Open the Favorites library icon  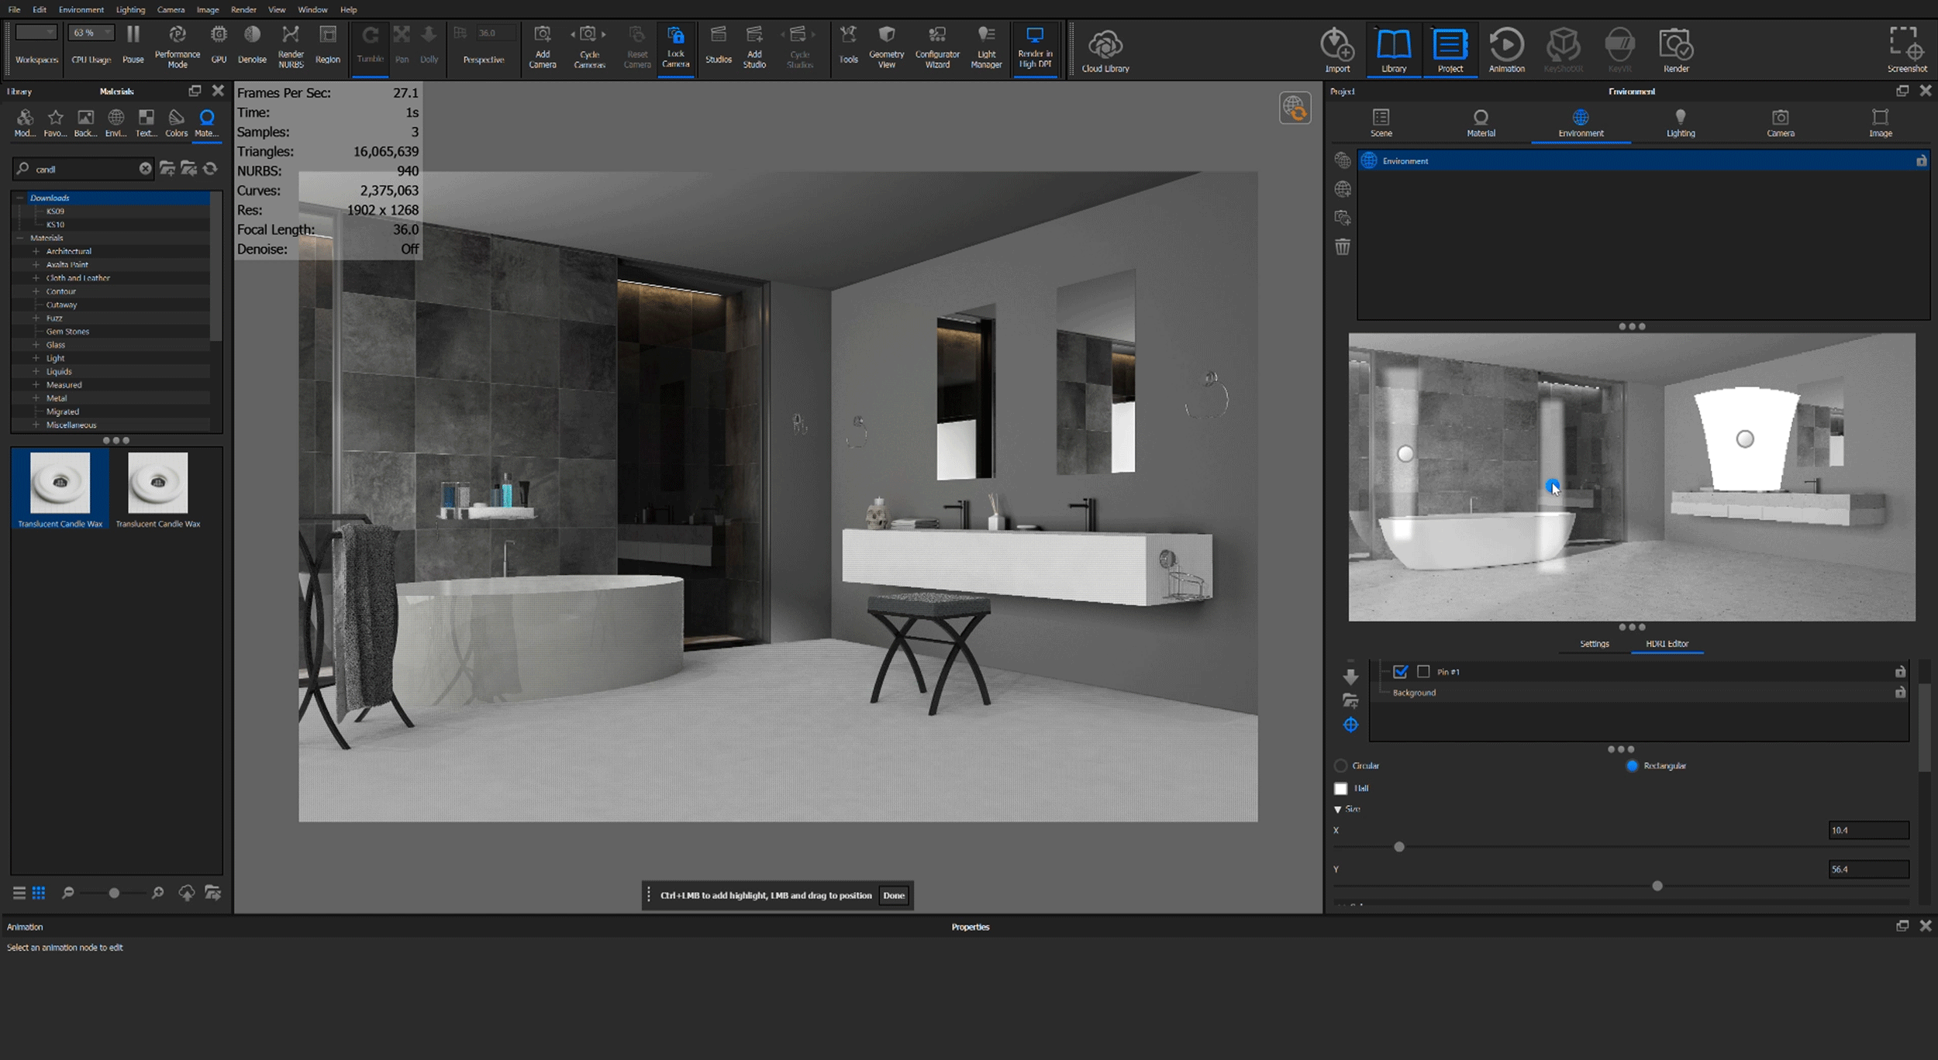pos(55,123)
